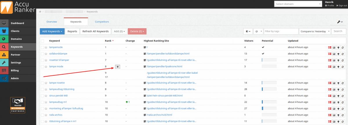Switch to the Overview tab
Screen dimensions: 348x125
(x=52, y=22)
